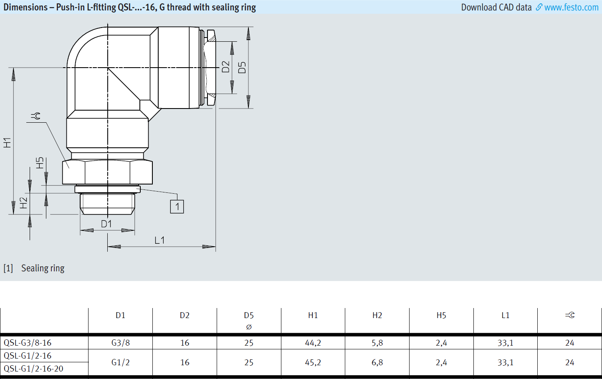
Task: Click the H2 dimension label in the drawing
Action: click(x=23, y=203)
